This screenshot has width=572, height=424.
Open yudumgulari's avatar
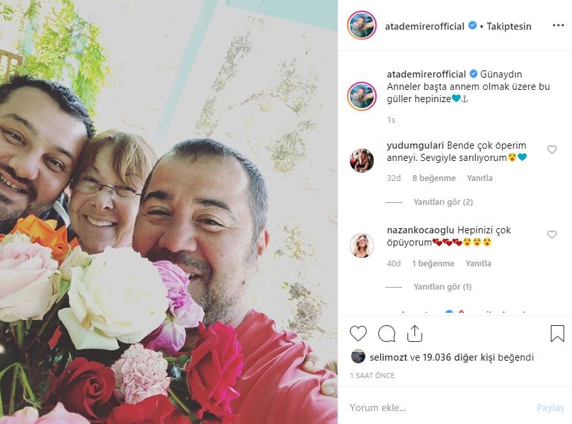pos(362,160)
